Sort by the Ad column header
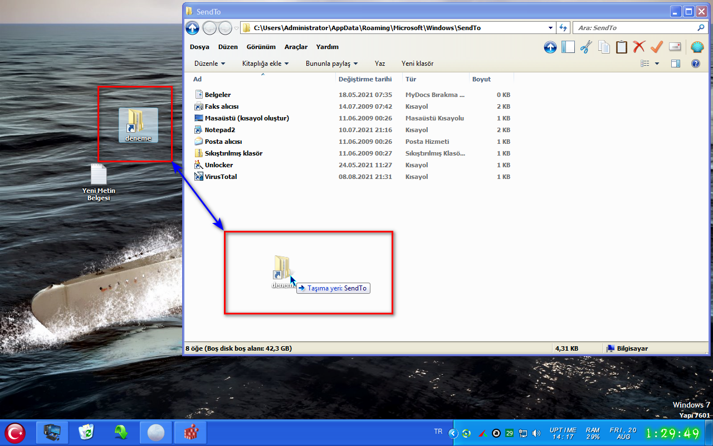This screenshot has width=713, height=446. click(x=260, y=79)
